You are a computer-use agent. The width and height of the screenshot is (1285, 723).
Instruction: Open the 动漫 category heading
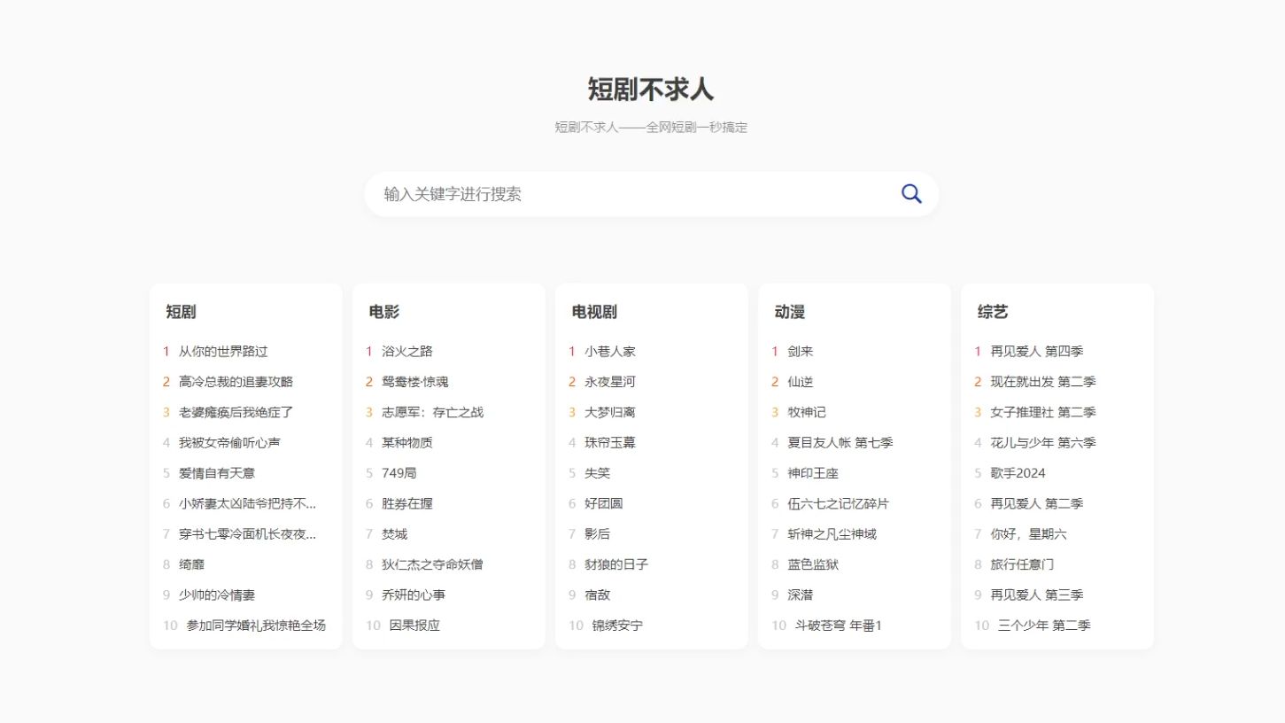790,312
